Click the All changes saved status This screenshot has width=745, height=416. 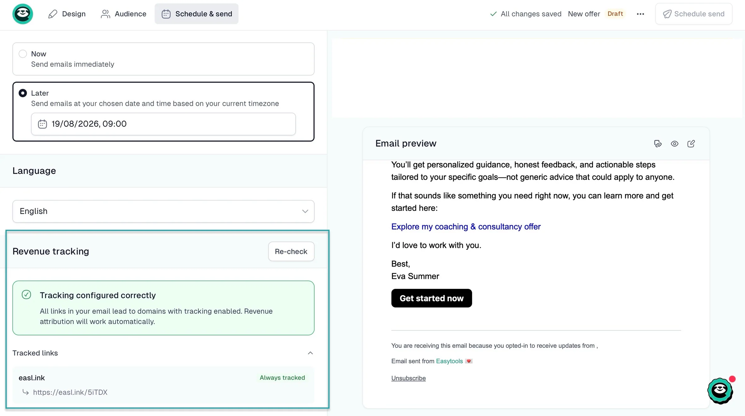(526, 14)
